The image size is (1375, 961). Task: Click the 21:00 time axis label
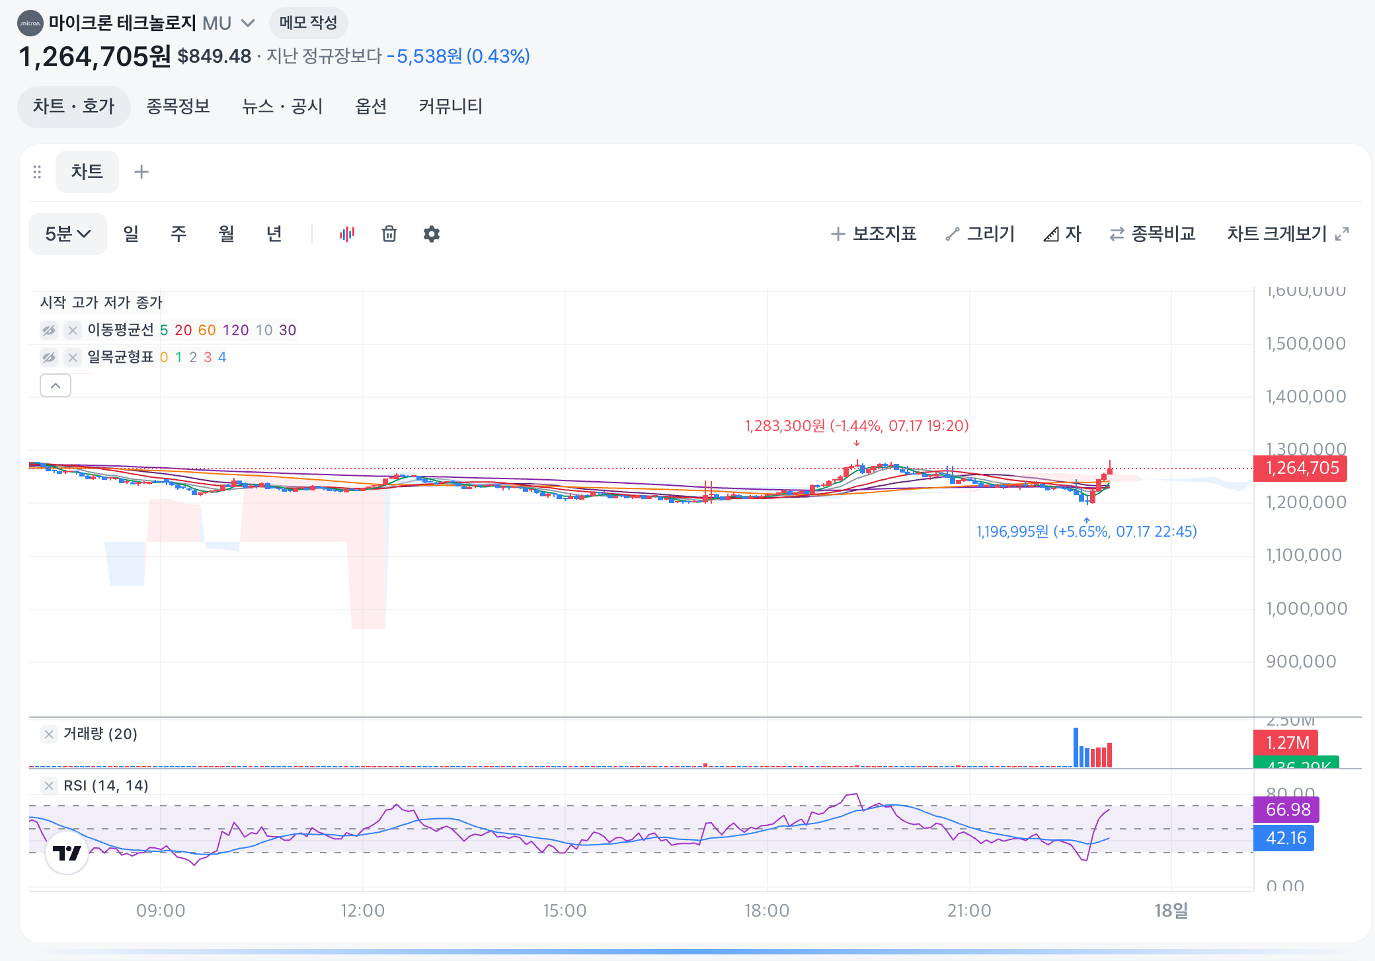[x=969, y=911]
